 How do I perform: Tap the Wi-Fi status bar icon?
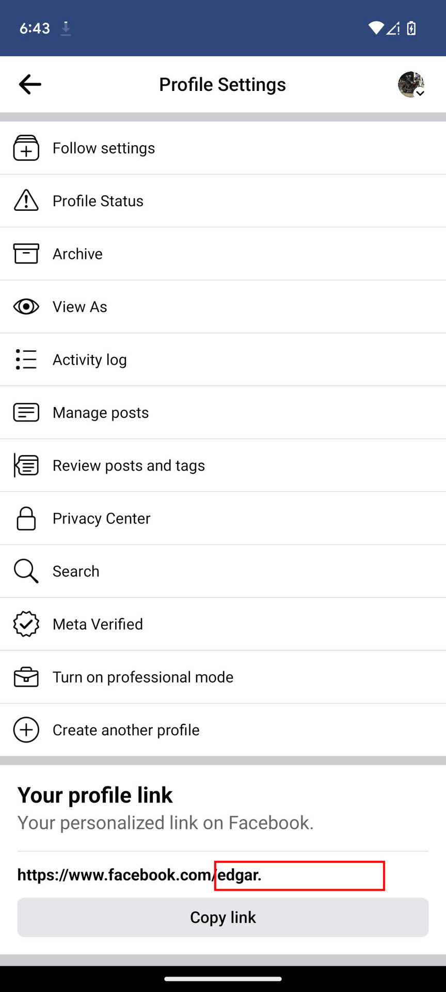click(376, 28)
